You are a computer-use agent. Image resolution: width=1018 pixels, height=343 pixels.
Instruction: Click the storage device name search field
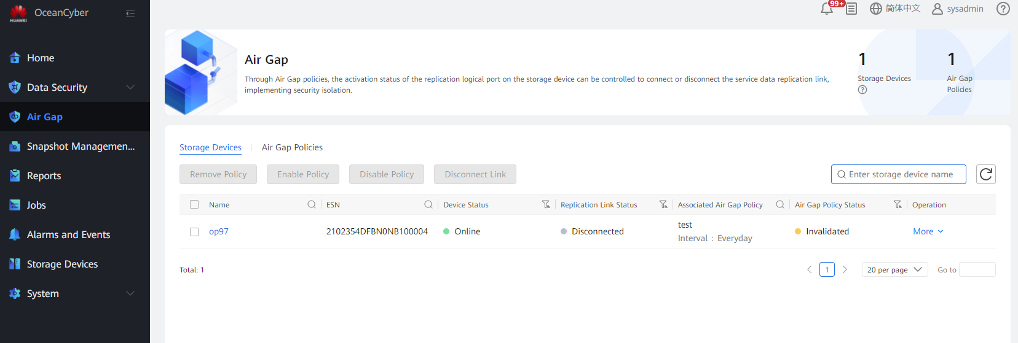(x=904, y=174)
